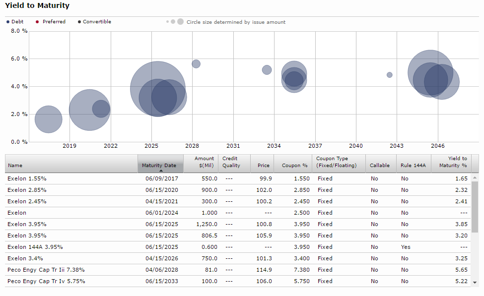
Task: Click maturity date 04/15/2021
Action: (x=162, y=201)
